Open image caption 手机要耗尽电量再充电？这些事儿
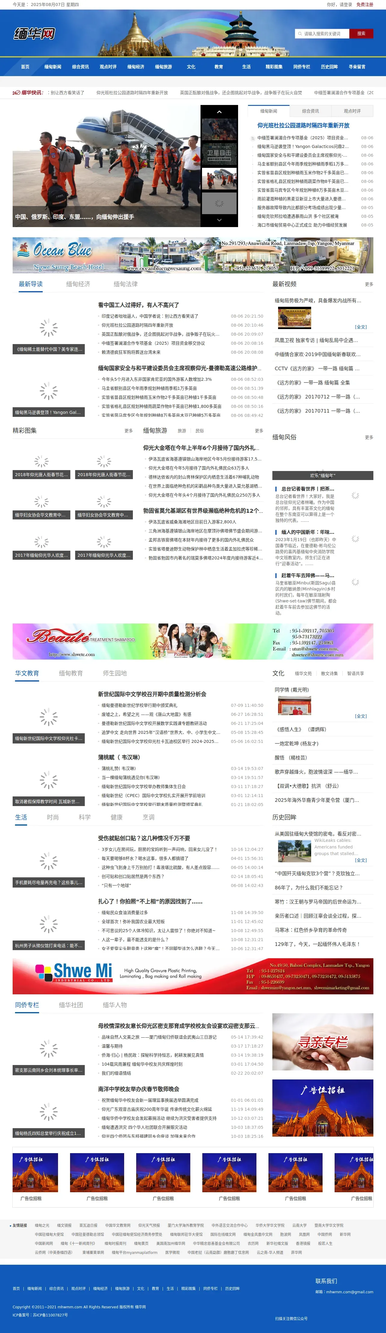 48,883
